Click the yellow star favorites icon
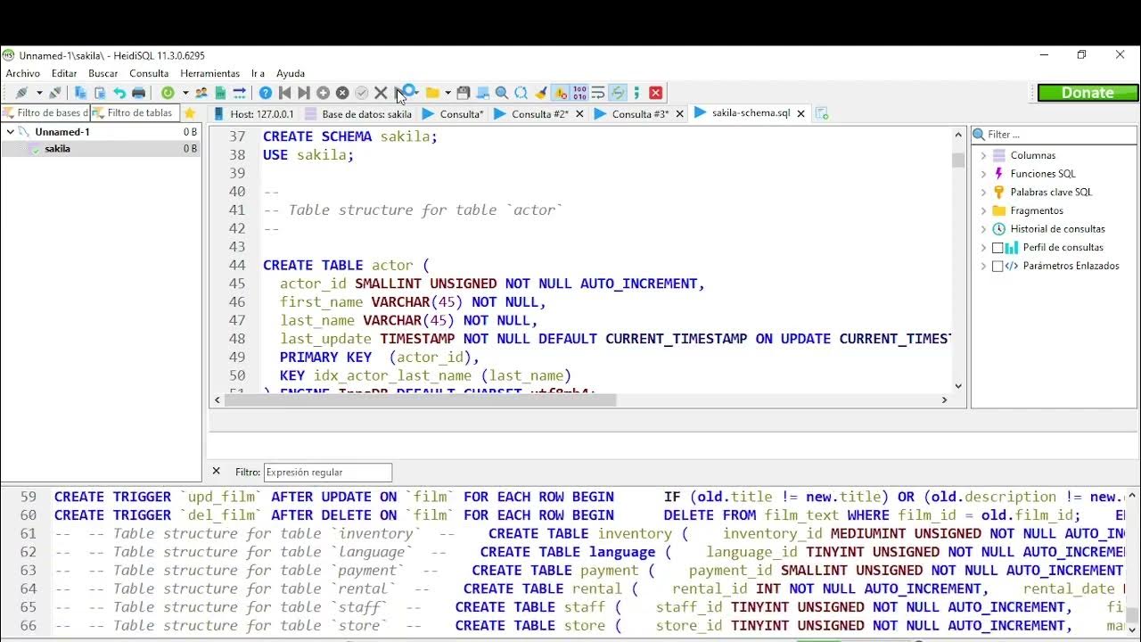 pos(190,113)
